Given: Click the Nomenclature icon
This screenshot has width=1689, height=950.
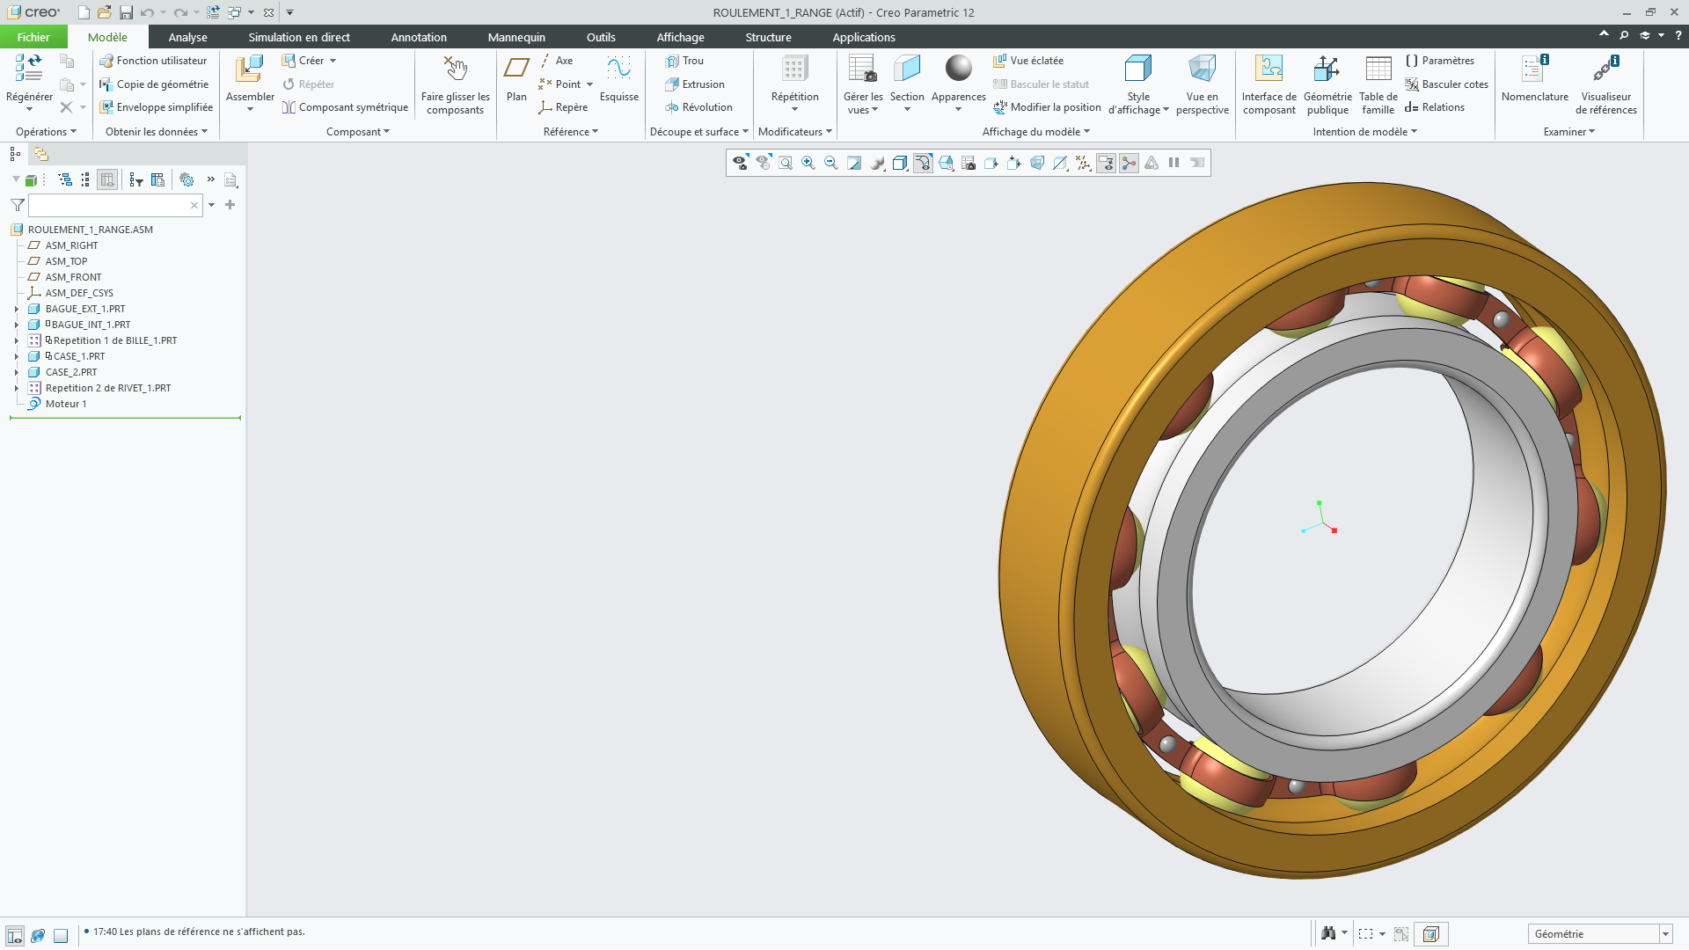Looking at the screenshot, I should coord(1535,69).
